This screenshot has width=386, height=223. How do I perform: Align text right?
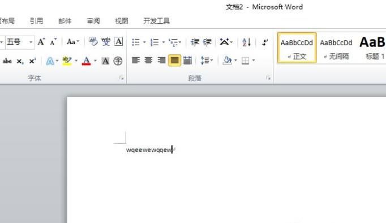(x=161, y=61)
